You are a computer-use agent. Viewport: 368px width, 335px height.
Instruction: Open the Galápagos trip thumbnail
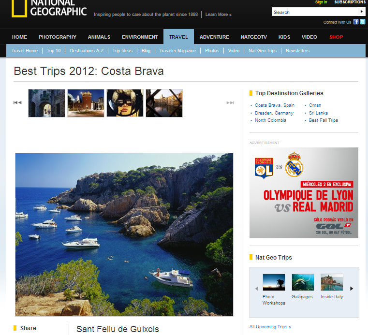click(x=303, y=282)
